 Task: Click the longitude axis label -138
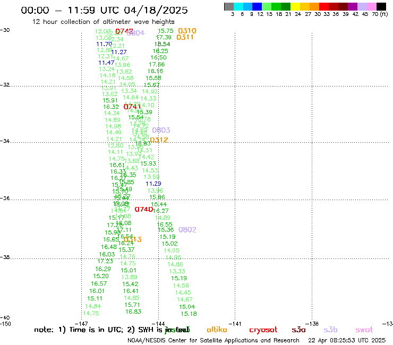pyautogui.click(x=312, y=324)
